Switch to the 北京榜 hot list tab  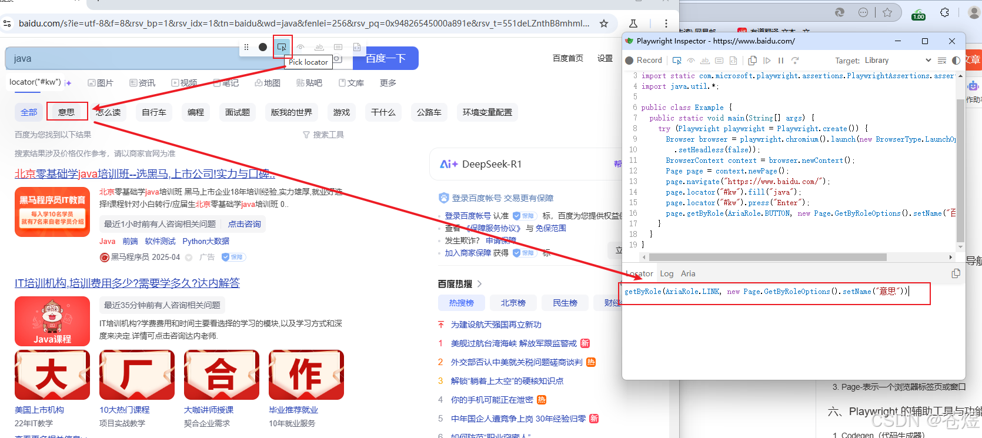[513, 303]
